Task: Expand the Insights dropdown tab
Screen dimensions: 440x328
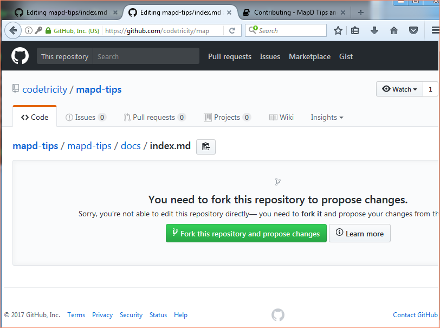Action: (327, 118)
